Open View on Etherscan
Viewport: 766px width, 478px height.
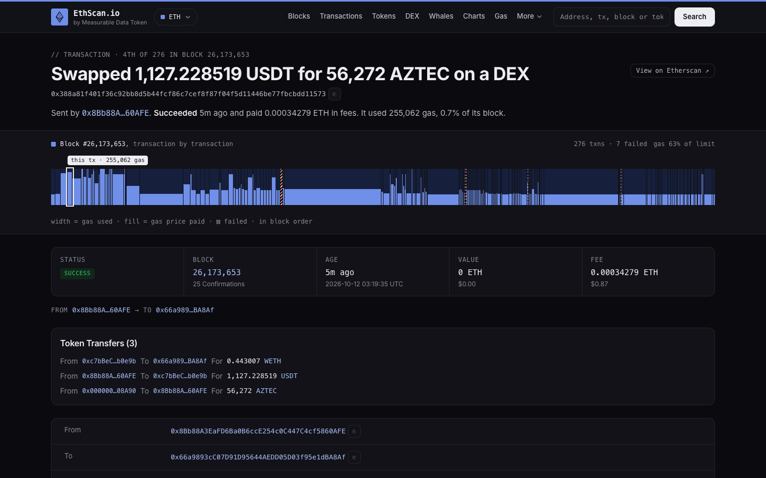(672, 71)
